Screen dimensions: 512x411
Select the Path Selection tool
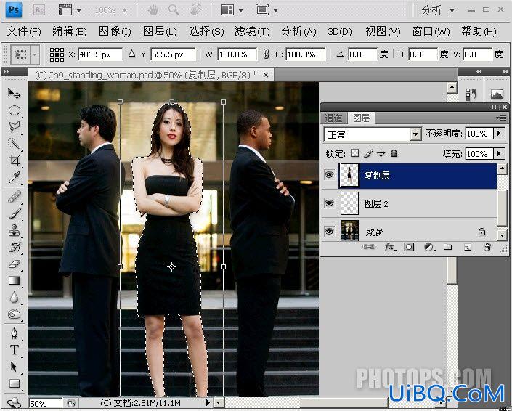[x=14, y=367]
